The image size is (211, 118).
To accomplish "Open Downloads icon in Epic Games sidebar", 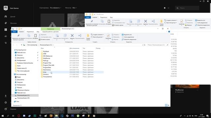I will click(x=6, y=96).
